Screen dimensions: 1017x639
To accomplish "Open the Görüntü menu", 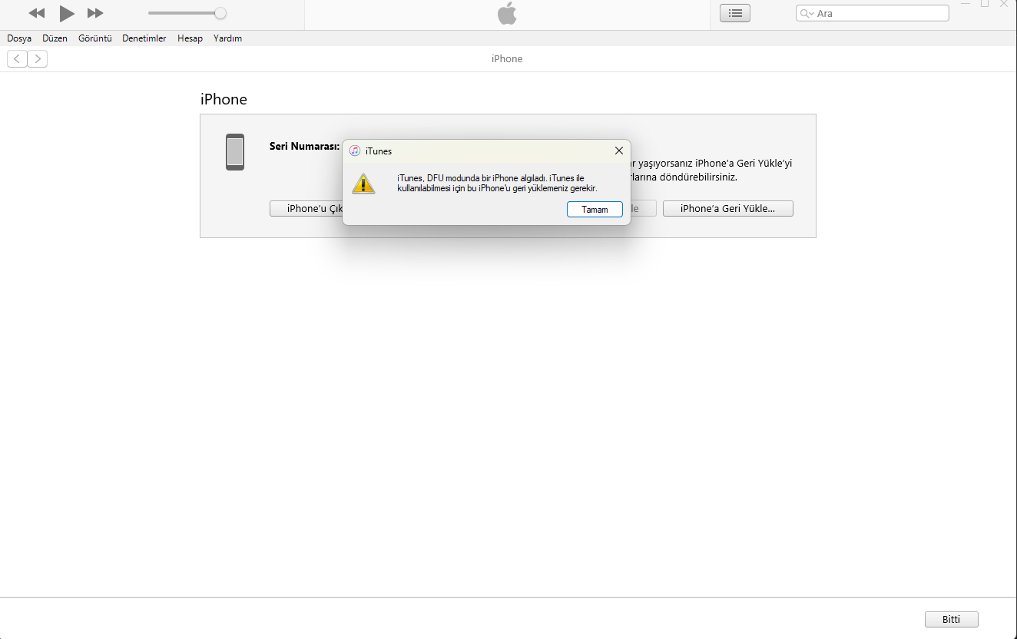I will (x=95, y=38).
